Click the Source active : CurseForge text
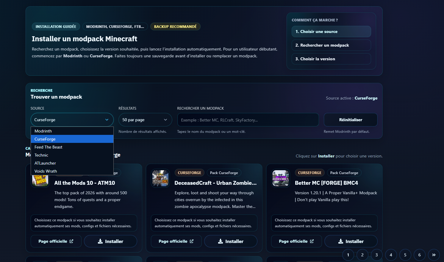The image size is (444, 262). (x=351, y=98)
